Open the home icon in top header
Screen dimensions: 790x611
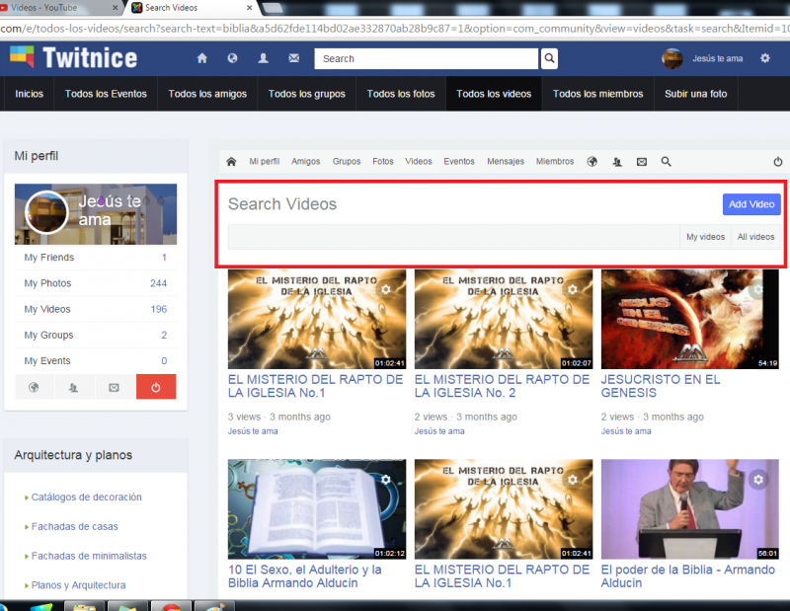202,58
